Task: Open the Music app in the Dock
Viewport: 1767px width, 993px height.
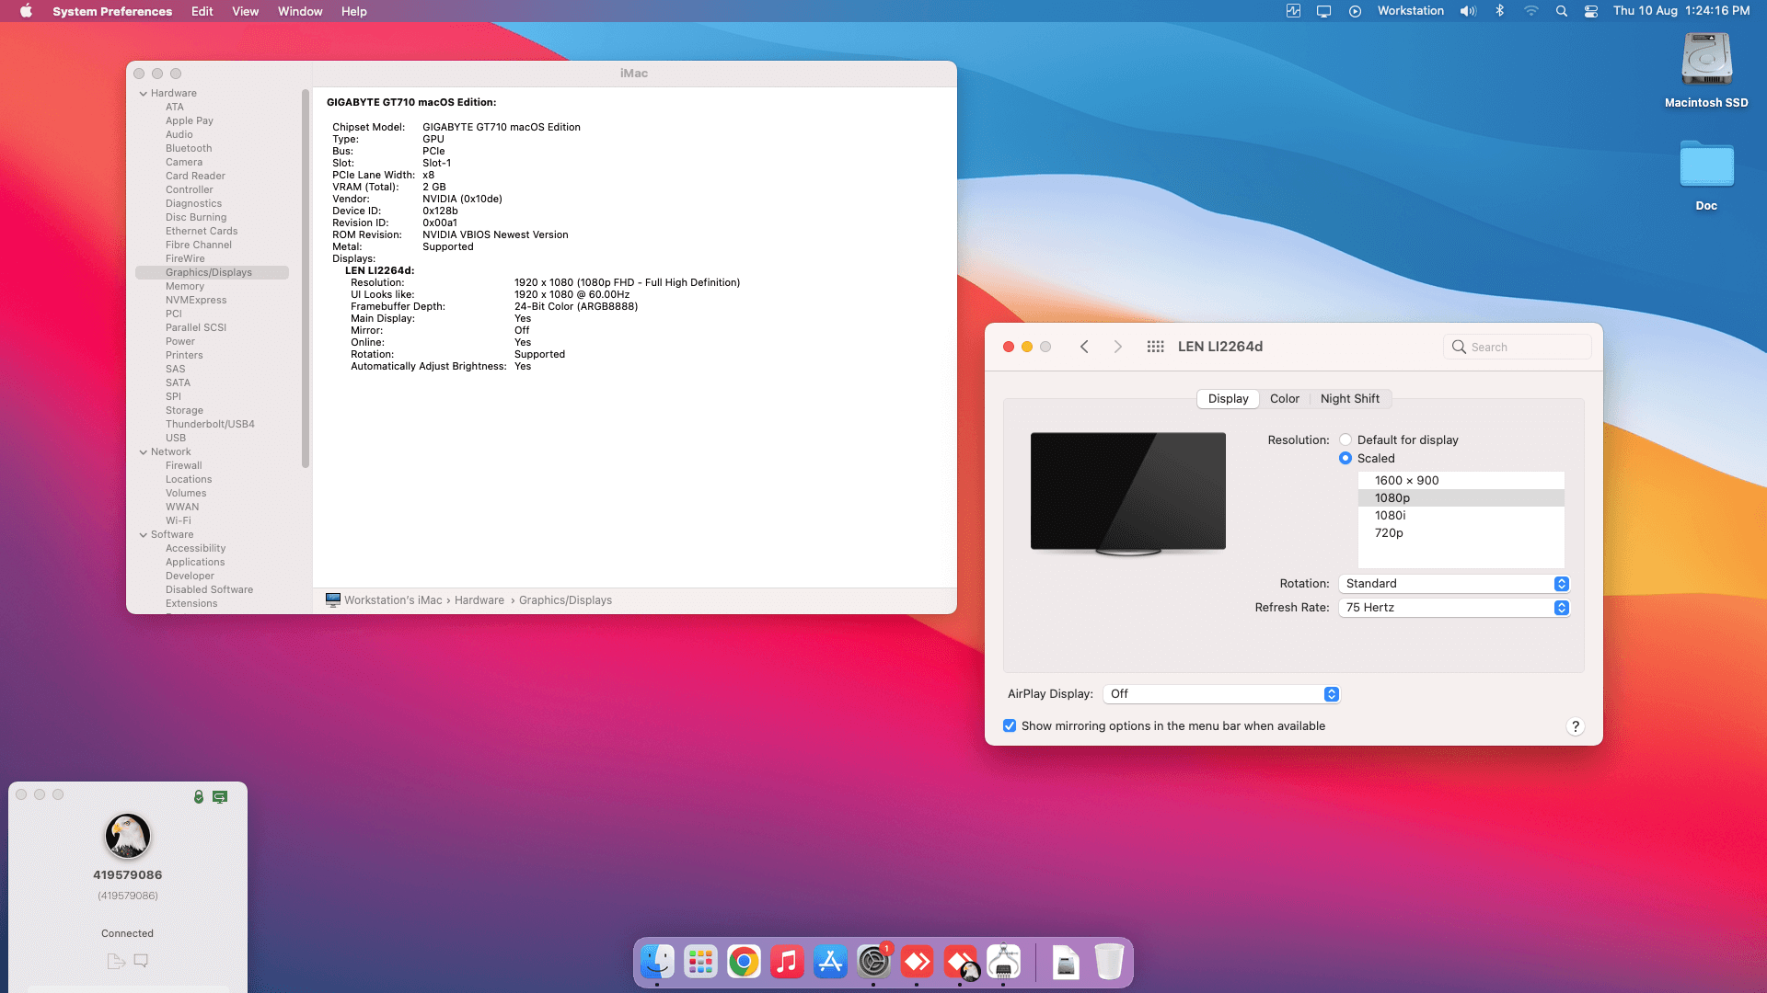Action: pos(787,962)
